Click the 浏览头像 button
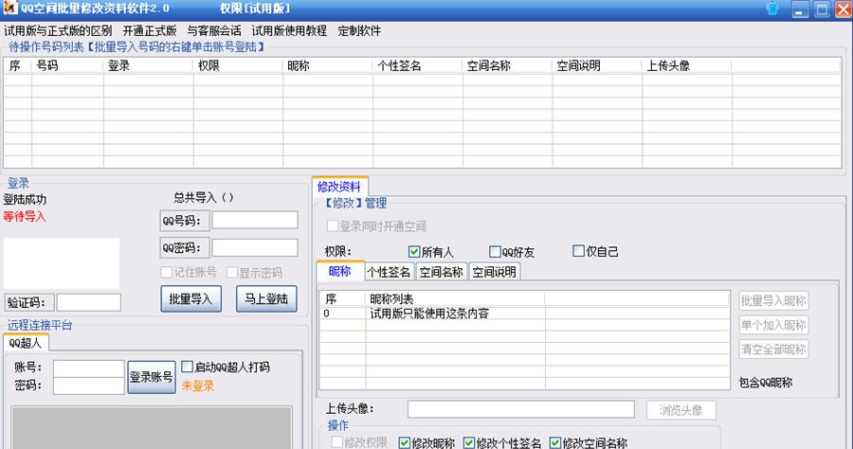Viewport: 853px width, 449px height. [x=681, y=410]
